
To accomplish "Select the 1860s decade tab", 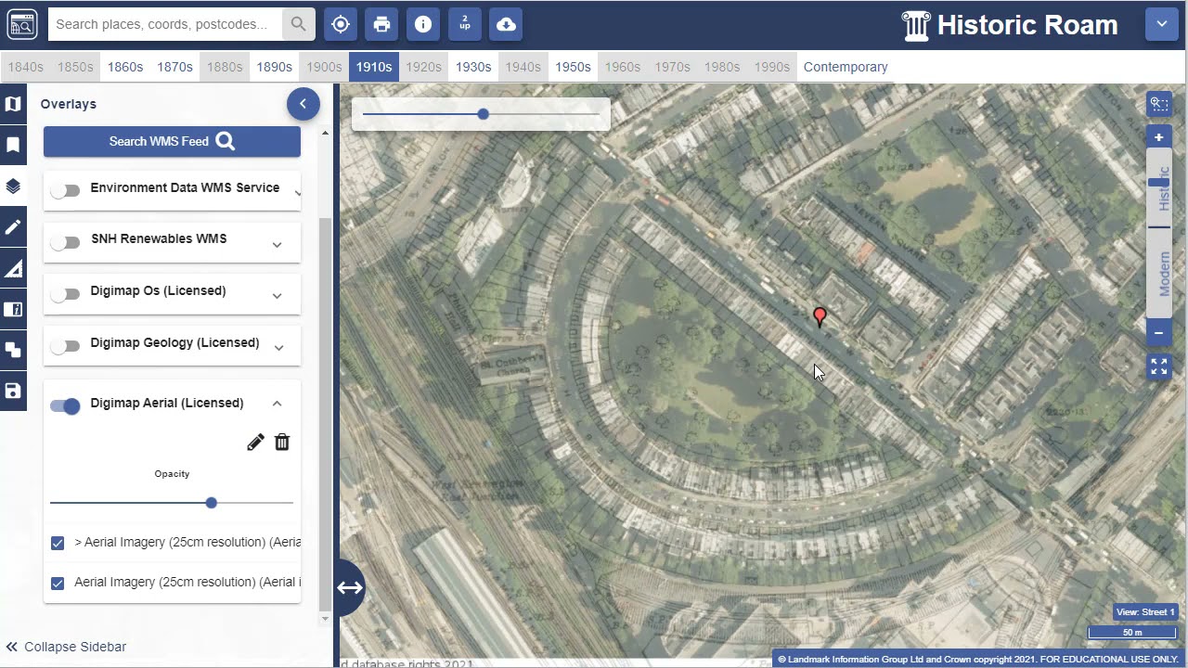I will (125, 67).
